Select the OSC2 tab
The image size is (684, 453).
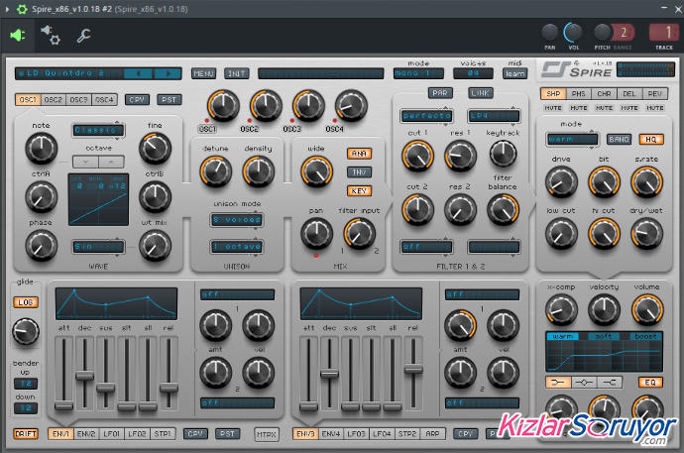(x=54, y=100)
